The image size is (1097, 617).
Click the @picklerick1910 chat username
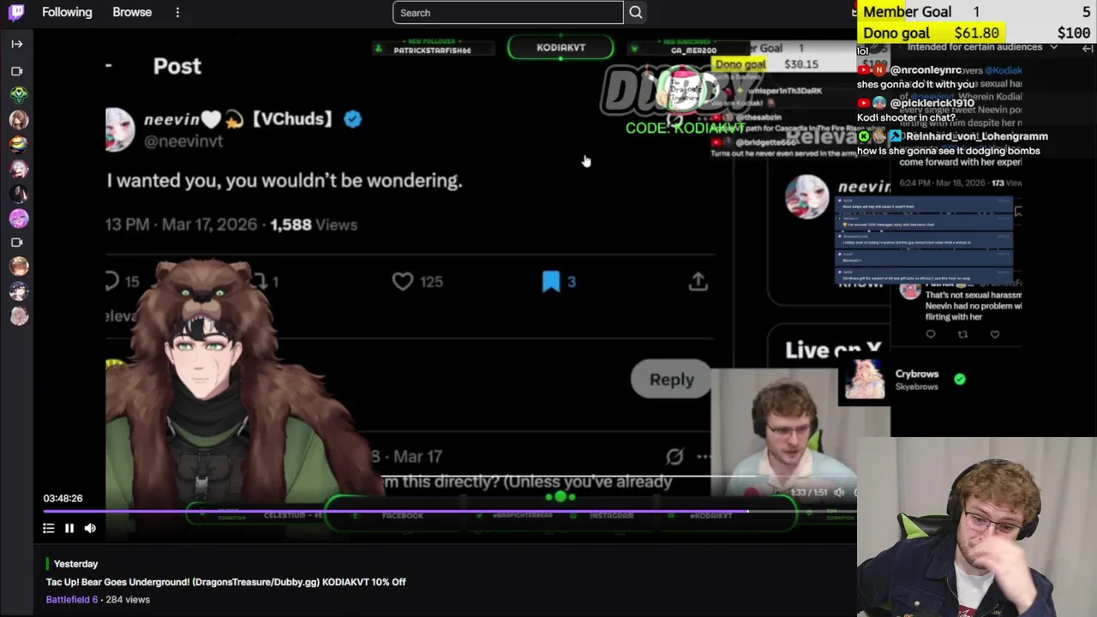[932, 104]
